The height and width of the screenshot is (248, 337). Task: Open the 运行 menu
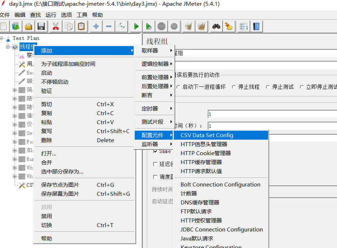coord(51,15)
